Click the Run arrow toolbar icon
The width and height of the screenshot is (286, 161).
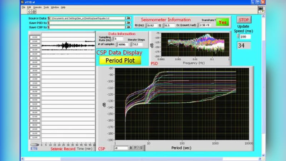coord(29,11)
